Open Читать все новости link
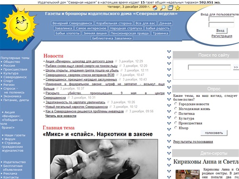Image resolution: width=239 pixels, height=179 pixels. [61, 116]
